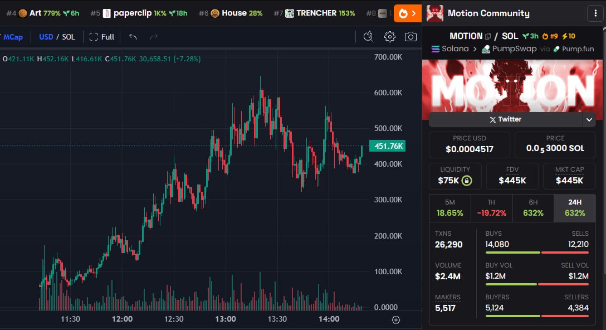Open trending token #5 paperclip
This screenshot has width=606, height=330.
[x=139, y=13]
